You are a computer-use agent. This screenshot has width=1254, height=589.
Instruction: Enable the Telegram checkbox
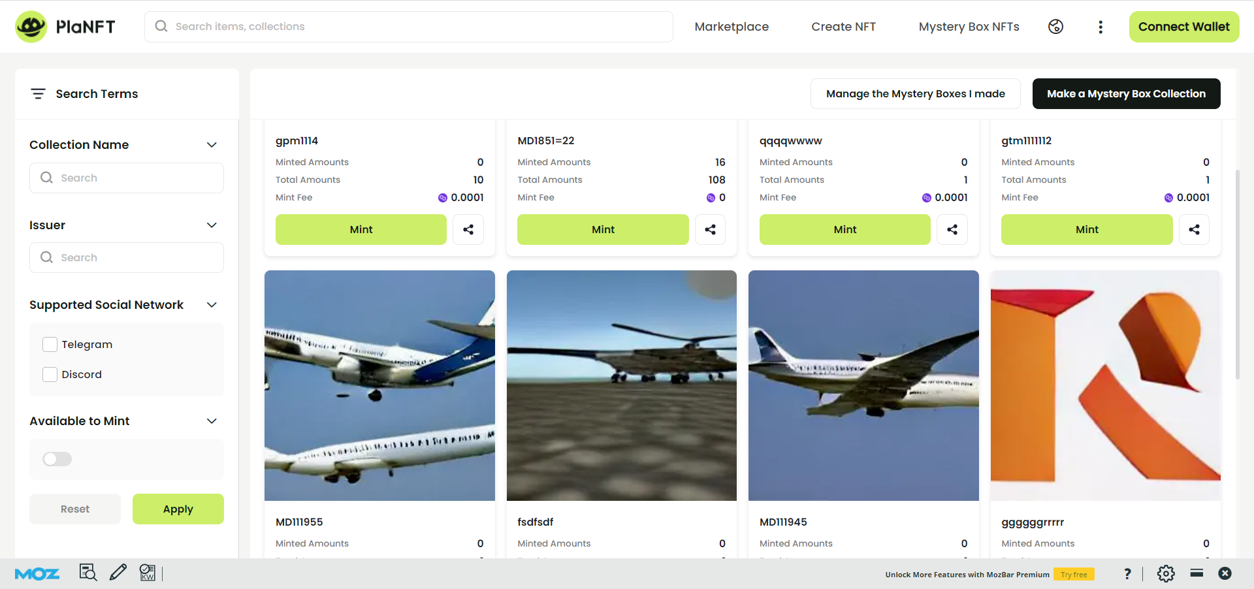[x=50, y=344]
